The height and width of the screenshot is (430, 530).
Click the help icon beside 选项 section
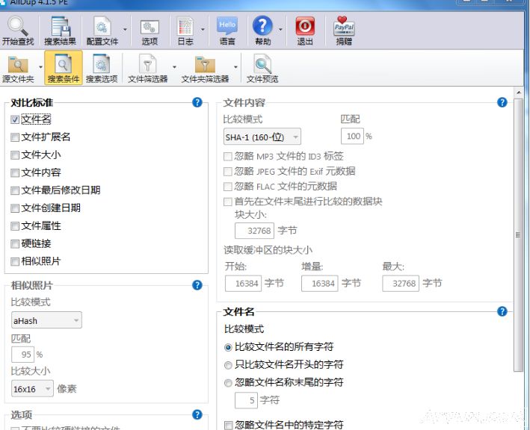pyautogui.click(x=197, y=414)
